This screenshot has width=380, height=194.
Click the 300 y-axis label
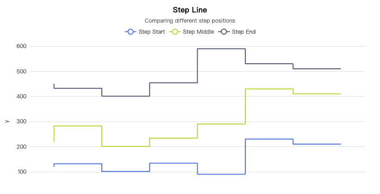click(x=22, y=121)
